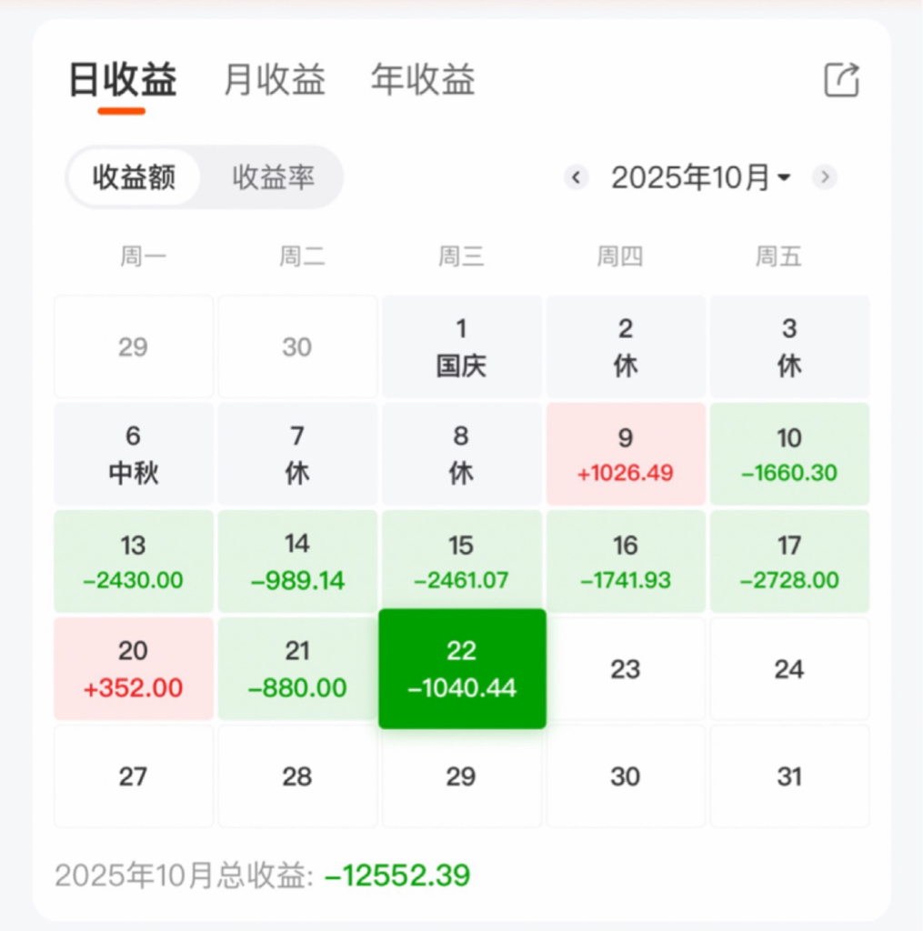Click October 9 cell showing +1026.49
Screen dimensions: 923x931
click(626, 454)
